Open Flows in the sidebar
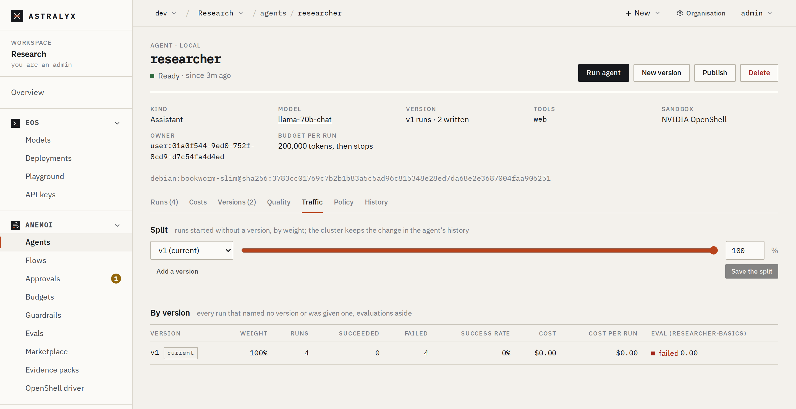Viewport: 796px width, 409px height. pyautogui.click(x=36, y=260)
